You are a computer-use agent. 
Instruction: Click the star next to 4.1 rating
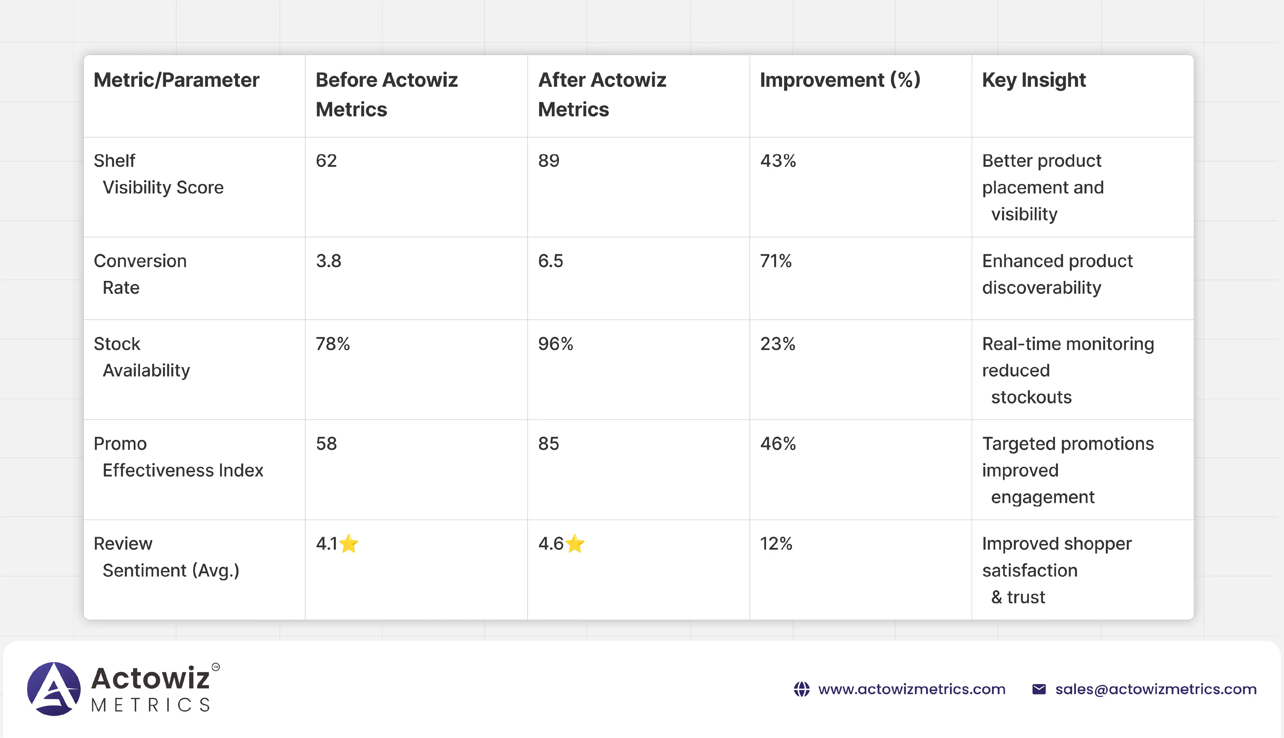coord(349,544)
